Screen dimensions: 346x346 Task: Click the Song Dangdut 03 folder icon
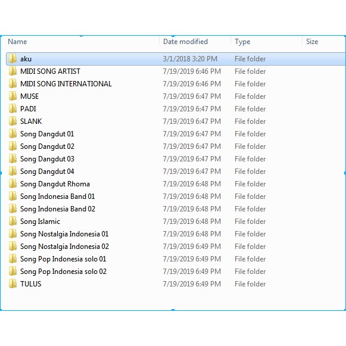click(13, 158)
